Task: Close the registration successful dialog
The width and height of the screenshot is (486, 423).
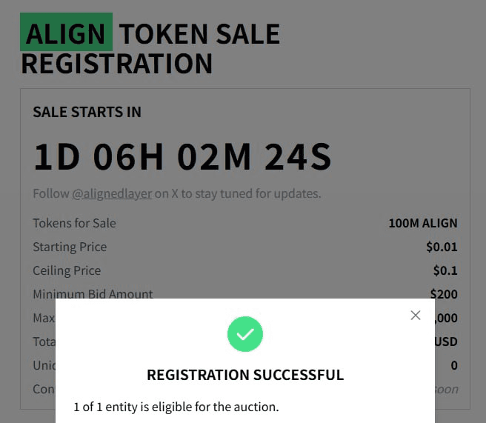Action: [x=416, y=316]
